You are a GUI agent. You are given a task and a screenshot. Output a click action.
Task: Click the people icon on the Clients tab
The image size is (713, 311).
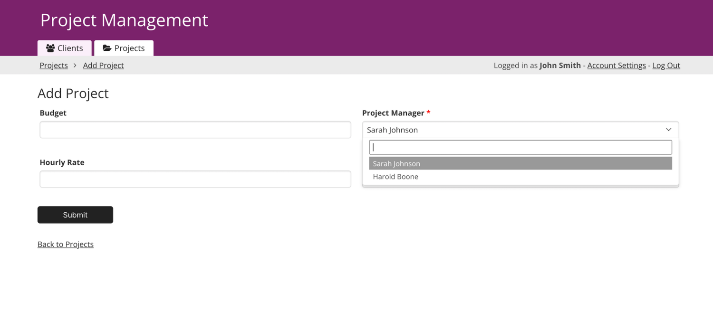point(51,48)
